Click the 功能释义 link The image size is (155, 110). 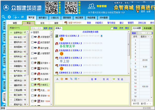[x=99, y=23]
